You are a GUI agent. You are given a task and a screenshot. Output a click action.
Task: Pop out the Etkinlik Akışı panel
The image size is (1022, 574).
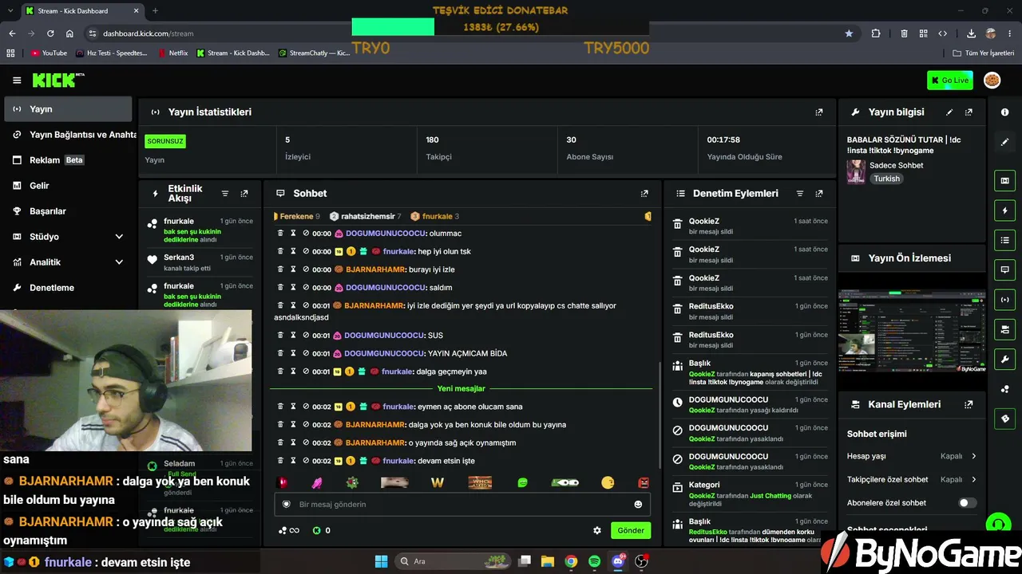pyautogui.click(x=244, y=194)
